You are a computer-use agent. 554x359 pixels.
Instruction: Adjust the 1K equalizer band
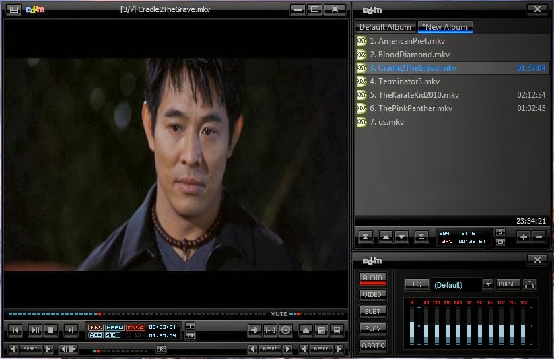click(x=469, y=325)
